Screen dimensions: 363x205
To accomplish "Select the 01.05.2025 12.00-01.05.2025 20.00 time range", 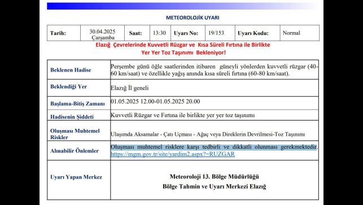I will coord(155,101).
